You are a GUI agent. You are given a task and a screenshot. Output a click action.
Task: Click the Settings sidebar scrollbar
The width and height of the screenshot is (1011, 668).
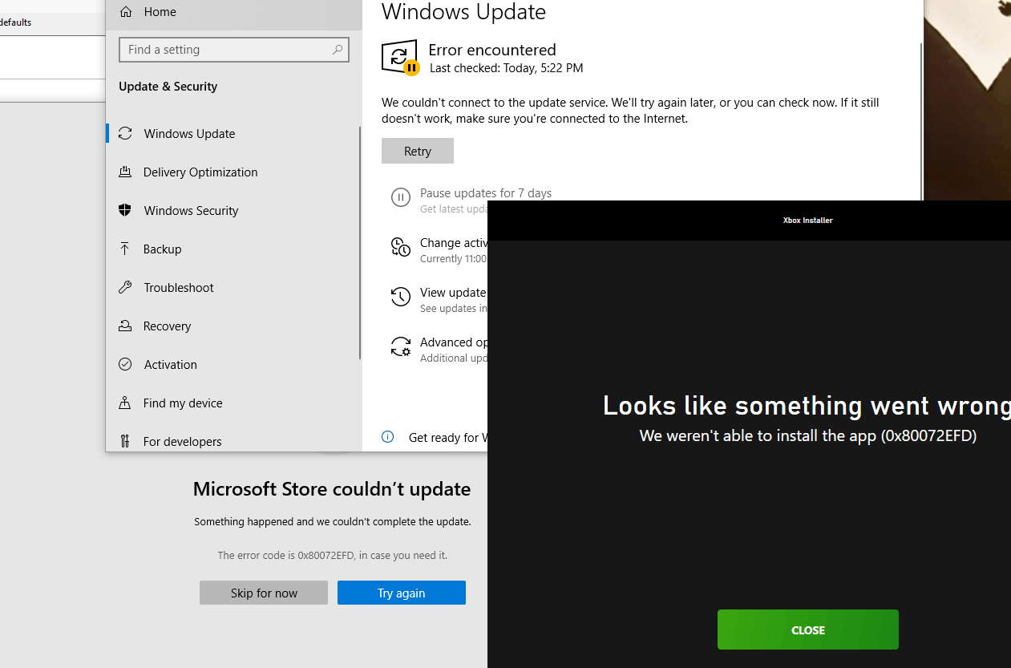[x=359, y=243]
